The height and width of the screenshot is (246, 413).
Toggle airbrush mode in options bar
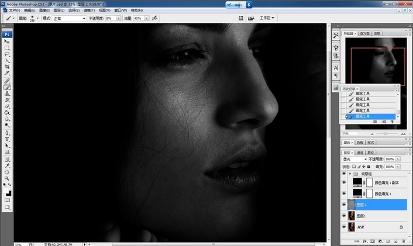pyautogui.click(x=154, y=18)
